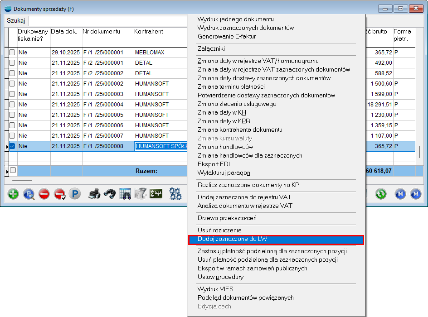Image resolution: width=428 pixels, height=317 pixels.
Task: Choose 'Wydruk VIES' menu option
Action: pyautogui.click(x=215, y=289)
